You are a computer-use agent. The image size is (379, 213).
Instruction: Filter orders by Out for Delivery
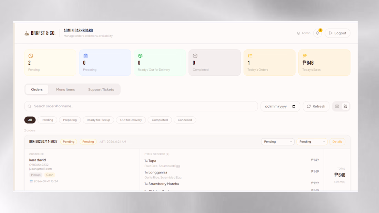tap(131, 120)
